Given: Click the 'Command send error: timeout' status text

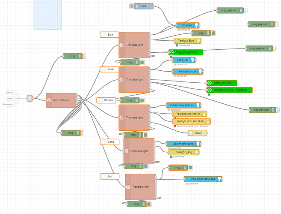Looking at the screenshot, I should coord(192,126).
